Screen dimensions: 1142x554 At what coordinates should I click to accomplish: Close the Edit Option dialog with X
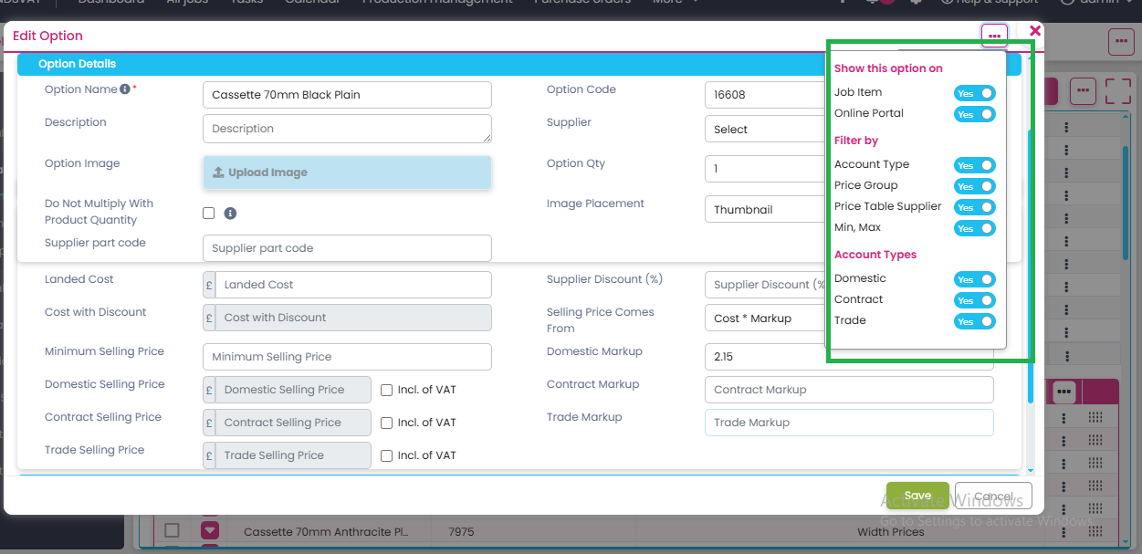(1034, 31)
